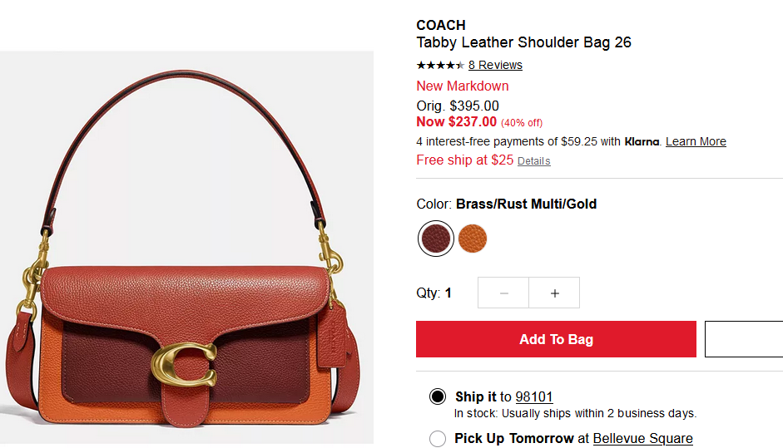Image resolution: width=783 pixels, height=448 pixels.
Task: Open Klarna Learn More link
Action: (696, 141)
